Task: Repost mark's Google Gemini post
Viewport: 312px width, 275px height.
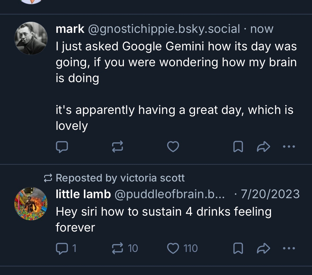Action: click(x=117, y=147)
